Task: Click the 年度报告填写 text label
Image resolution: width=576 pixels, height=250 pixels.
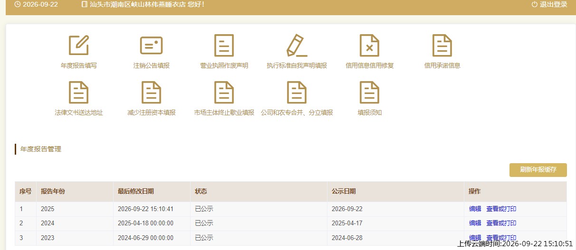Action: click(x=79, y=65)
